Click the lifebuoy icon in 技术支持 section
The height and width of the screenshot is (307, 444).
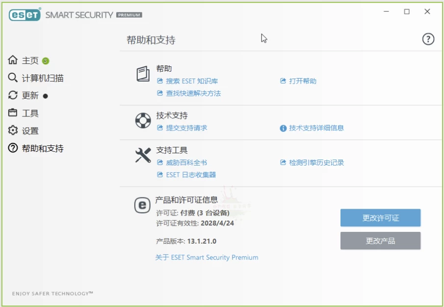coord(142,120)
